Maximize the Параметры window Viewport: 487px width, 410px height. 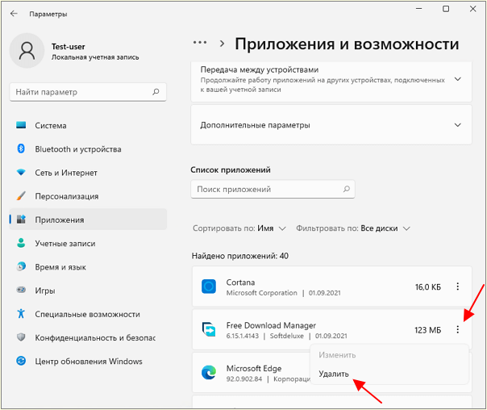click(x=446, y=9)
